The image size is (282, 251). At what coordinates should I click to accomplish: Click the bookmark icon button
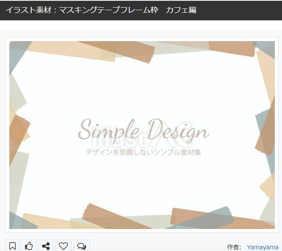click(12, 246)
